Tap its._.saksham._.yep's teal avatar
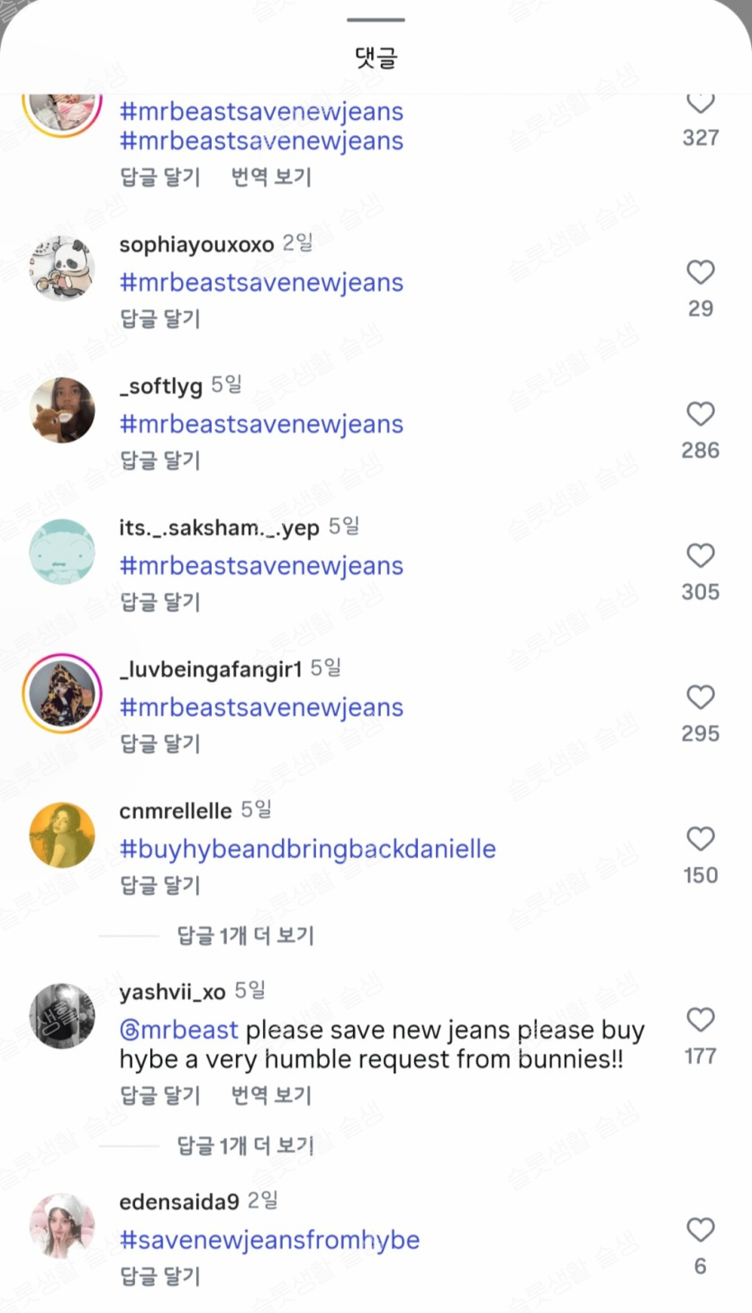752x1313 pixels. (62, 552)
